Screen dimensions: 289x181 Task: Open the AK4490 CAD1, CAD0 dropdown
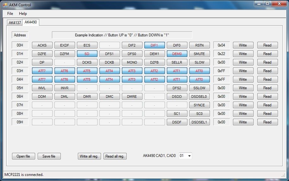click(189, 156)
